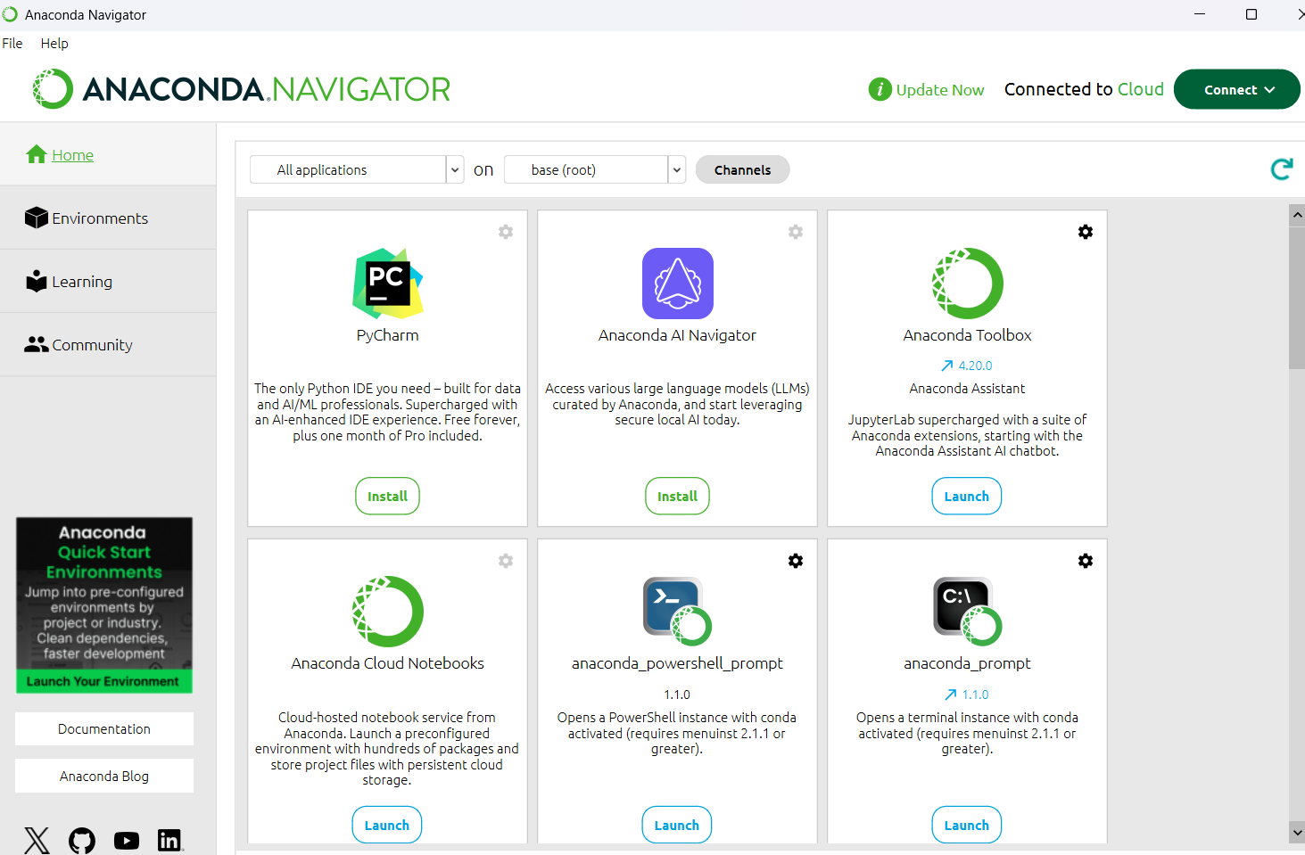Open the Documentation link

pyautogui.click(x=104, y=728)
